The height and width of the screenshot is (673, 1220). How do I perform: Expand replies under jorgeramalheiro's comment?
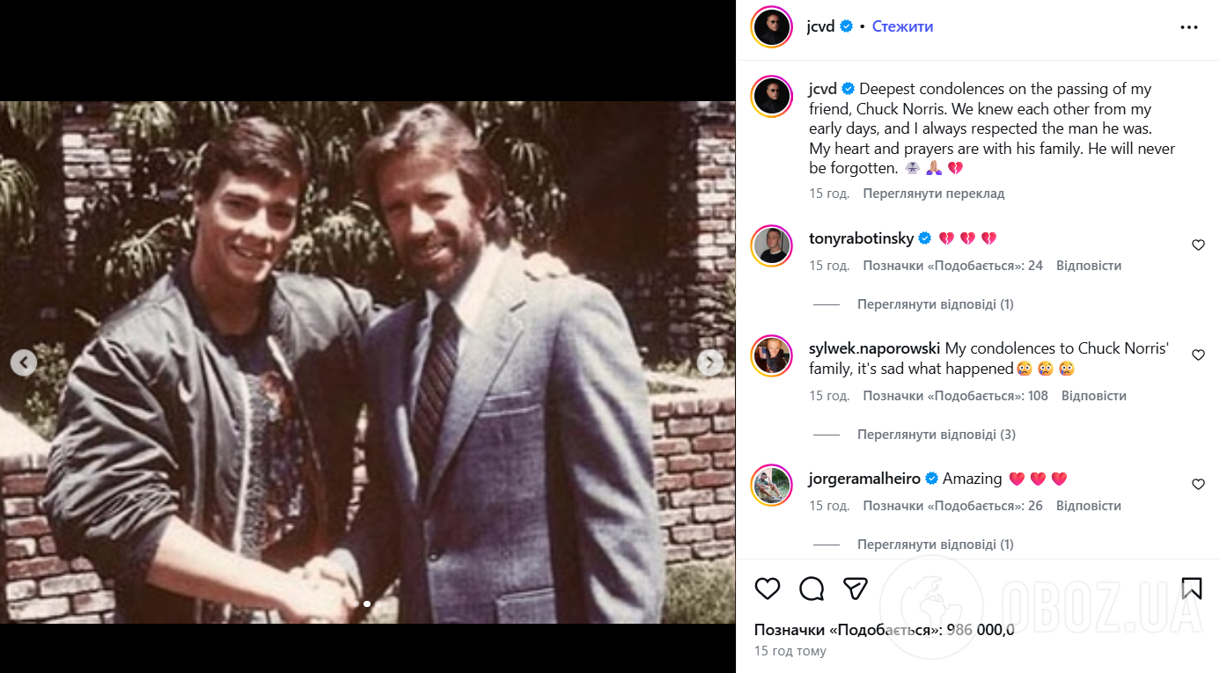935,545
